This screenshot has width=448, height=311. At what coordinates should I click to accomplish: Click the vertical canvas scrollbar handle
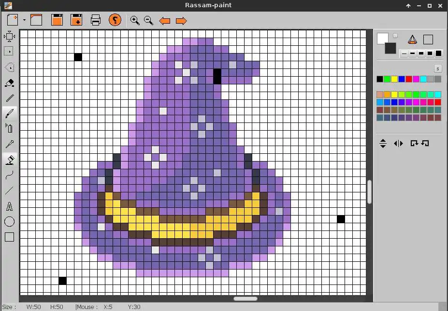[369, 192]
